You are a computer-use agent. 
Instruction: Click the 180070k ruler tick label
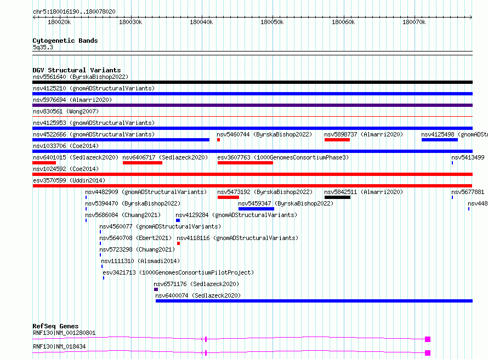tap(414, 22)
